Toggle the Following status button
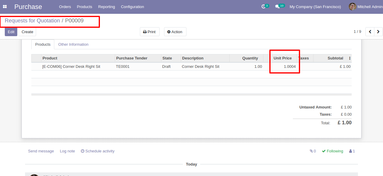Screen dimensions: 383x176 tap(333, 151)
